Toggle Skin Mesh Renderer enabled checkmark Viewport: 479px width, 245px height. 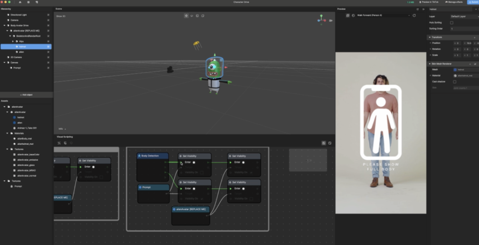click(x=475, y=64)
